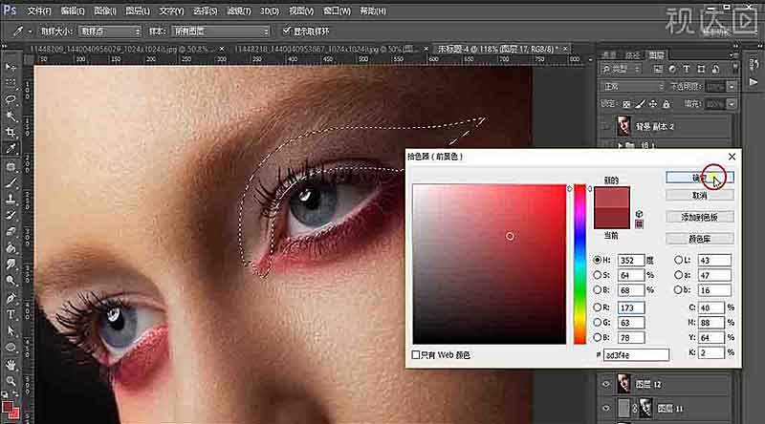765x424 pixels.
Task: Select the Rectangular Marquee tool
Action: [x=11, y=82]
